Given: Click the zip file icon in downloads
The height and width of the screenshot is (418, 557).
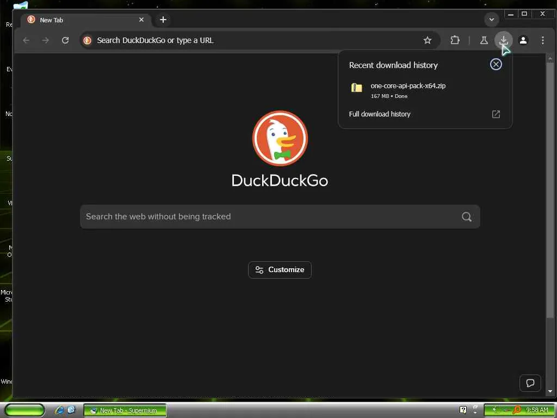Looking at the screenshot, I should click(357, 88).
